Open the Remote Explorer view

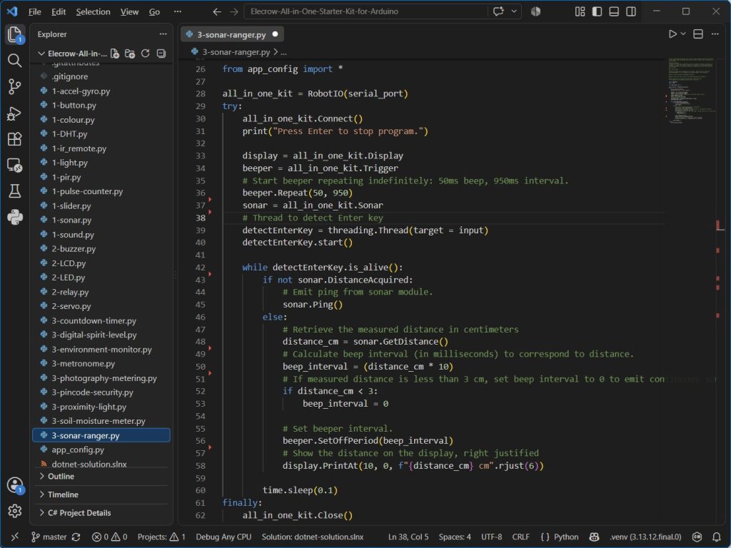[14, 165]
